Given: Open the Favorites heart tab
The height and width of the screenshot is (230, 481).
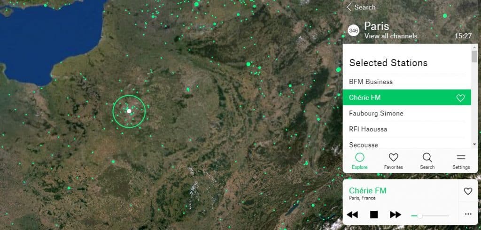Looking at the screenshot, I should pyautogui.click(x=393, y=158).
